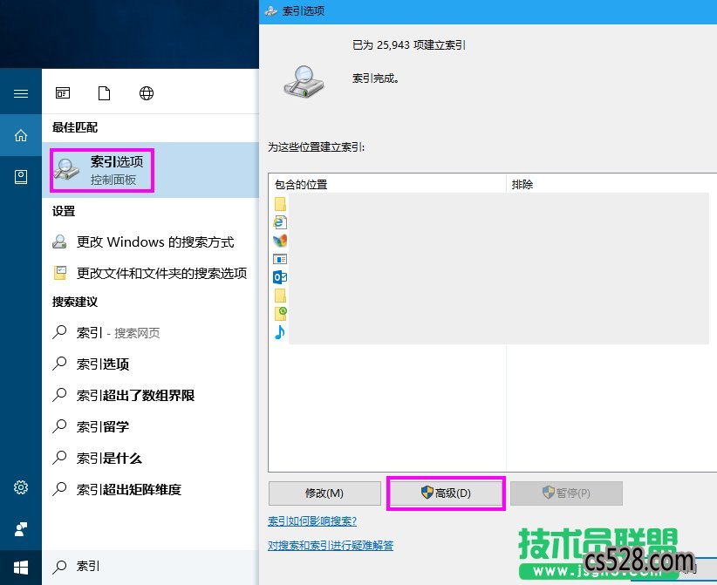Open the Notebook icon in sidebar

21,177
